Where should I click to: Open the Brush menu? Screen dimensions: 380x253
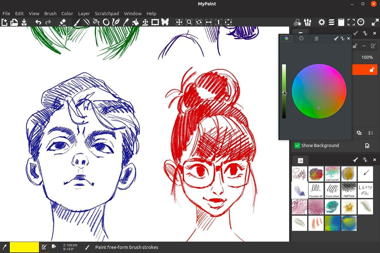coord(50,14)
